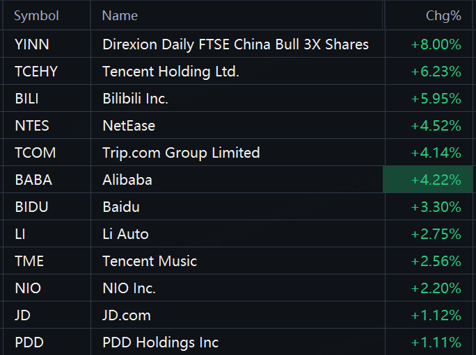476x355 pixels.
Task: Sort by the Chg% column header
Action: [x=443, y=15]
